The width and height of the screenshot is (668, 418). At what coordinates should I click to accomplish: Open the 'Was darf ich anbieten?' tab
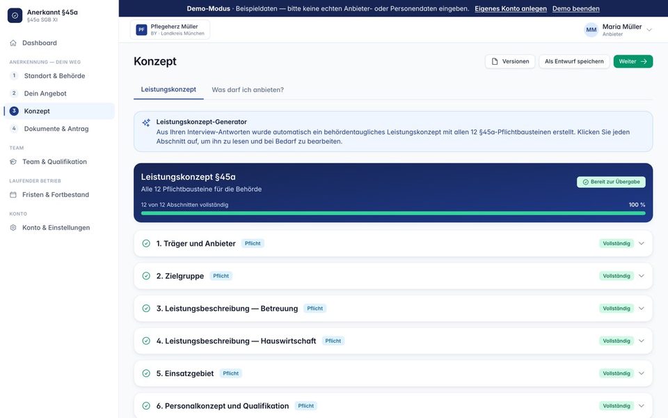[x=248, y=90]
